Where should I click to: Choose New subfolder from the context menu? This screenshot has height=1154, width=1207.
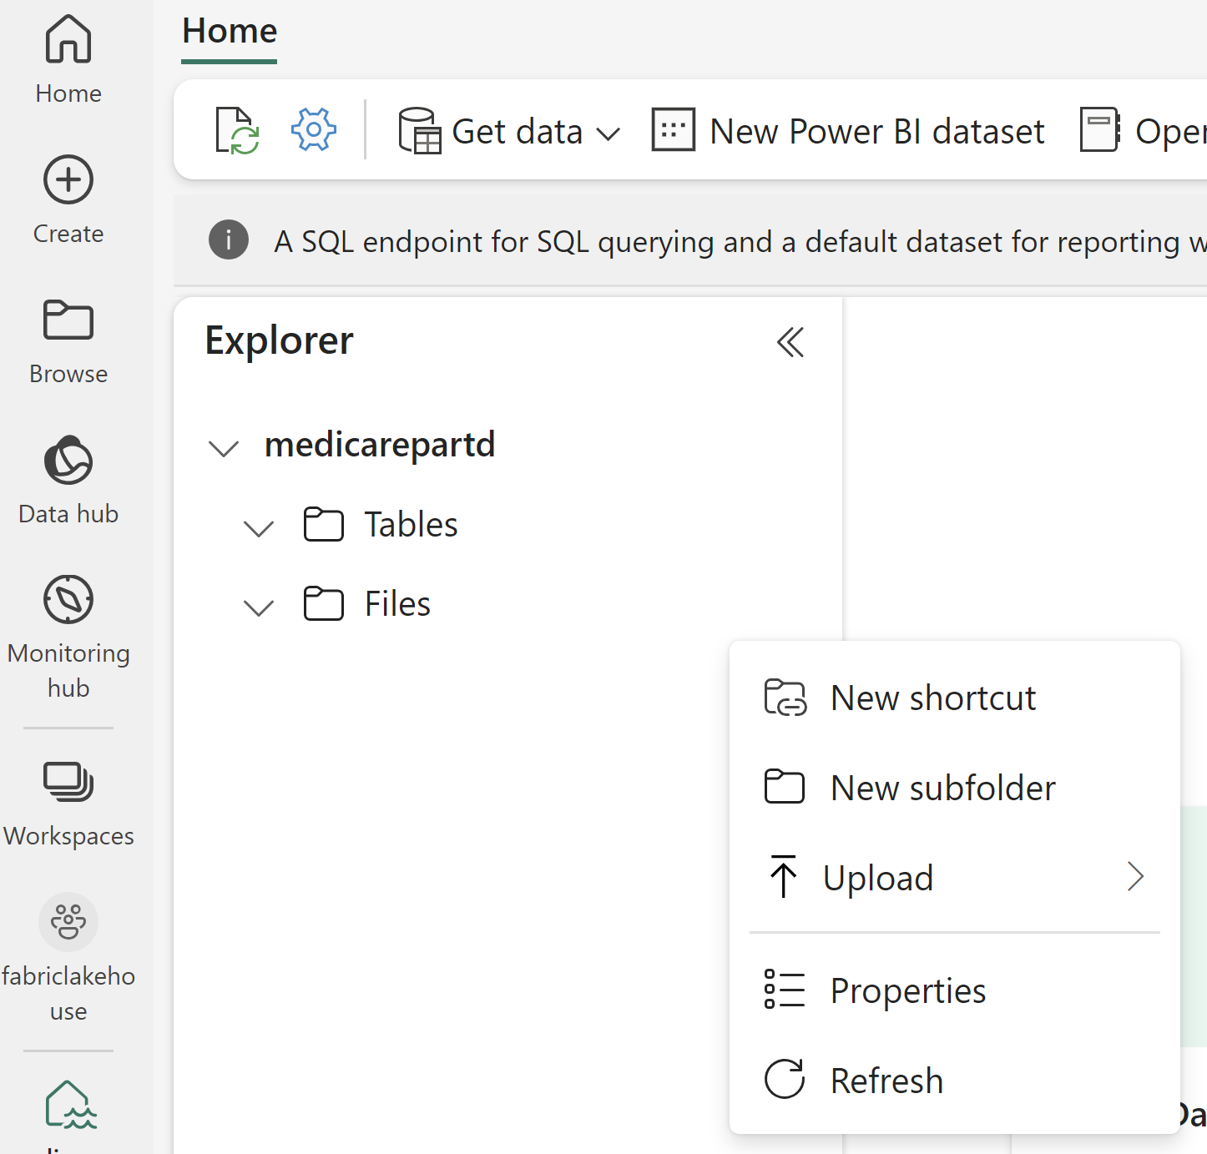coord(955,788)
